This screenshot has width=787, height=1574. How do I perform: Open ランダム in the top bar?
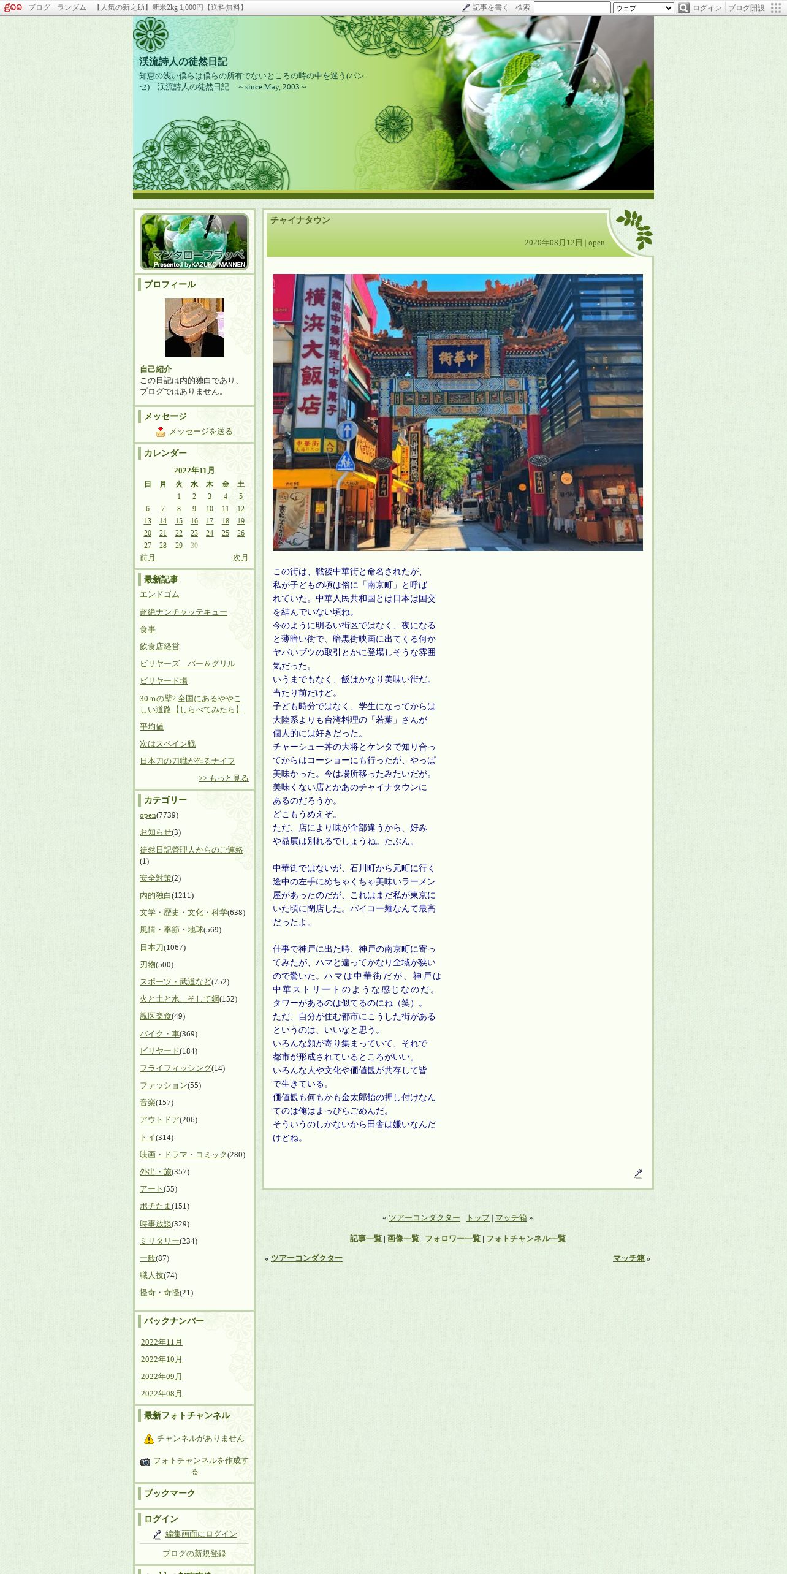(x=72, y=8)
